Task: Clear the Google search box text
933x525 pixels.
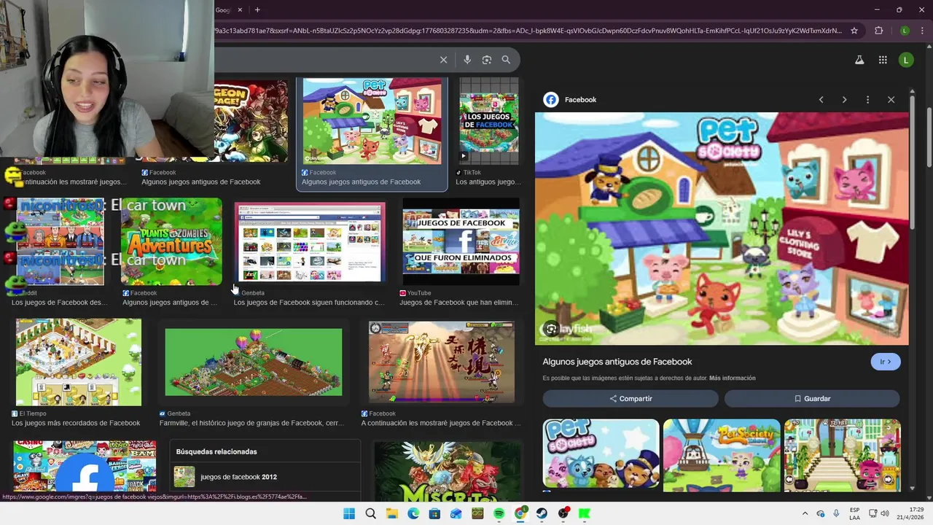Action: point(443,60)
